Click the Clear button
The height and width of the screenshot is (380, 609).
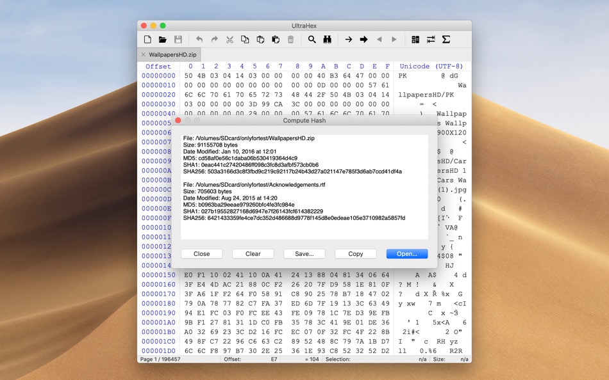253,254
